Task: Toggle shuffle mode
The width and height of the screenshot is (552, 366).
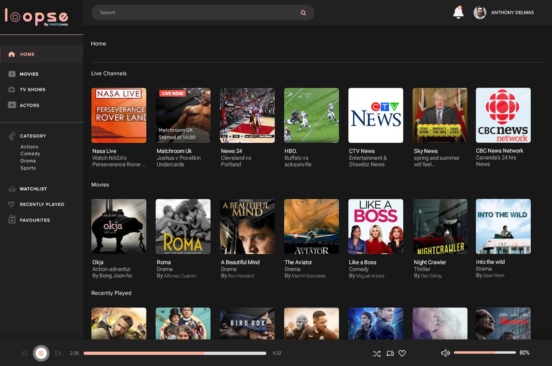Action: (377, 353)
